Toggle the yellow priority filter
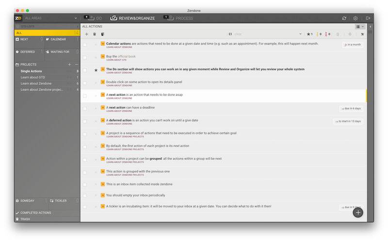388x242 pixels. tap(319, 34)
